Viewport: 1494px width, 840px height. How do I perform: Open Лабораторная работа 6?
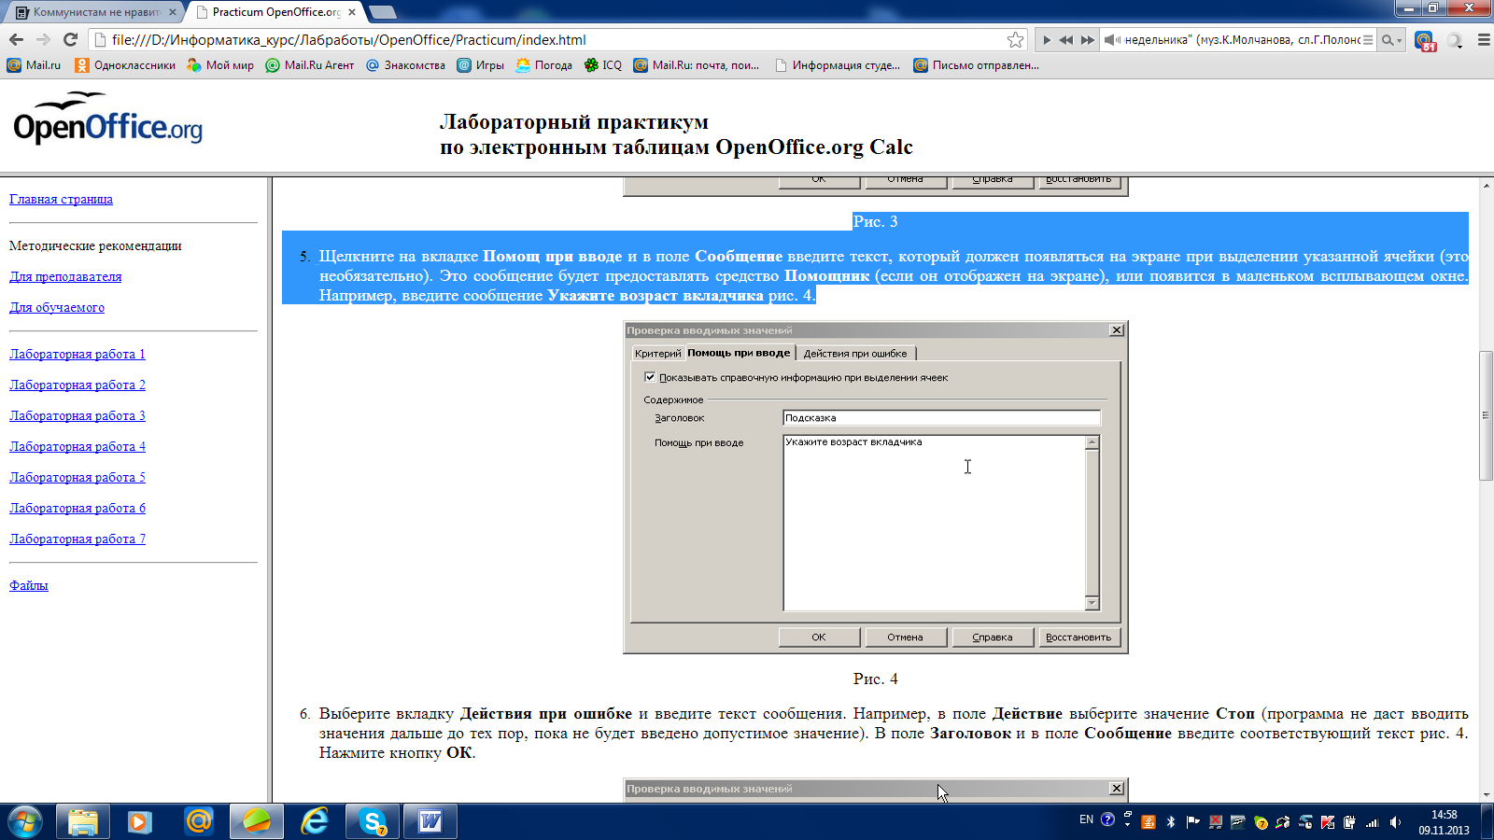78,508
